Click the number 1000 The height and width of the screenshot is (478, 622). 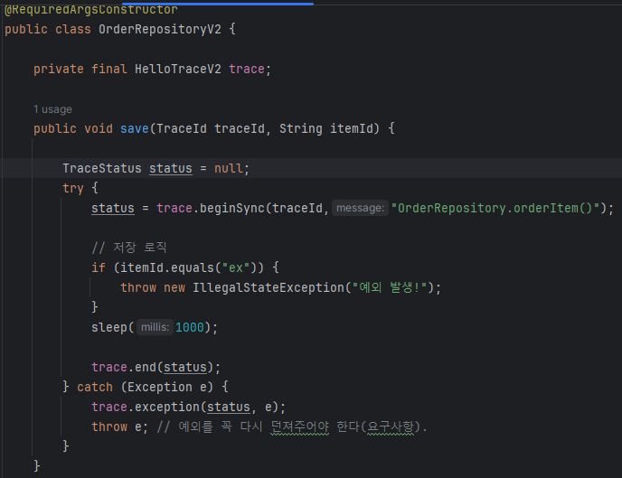[x=190, y=327]
